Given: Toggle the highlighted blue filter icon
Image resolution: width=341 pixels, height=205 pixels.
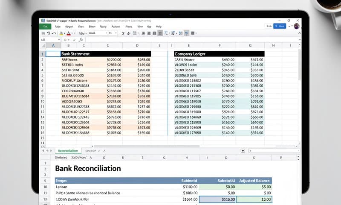Looking at the screenshot, I should pyautogui.click(x=187, y=33).
